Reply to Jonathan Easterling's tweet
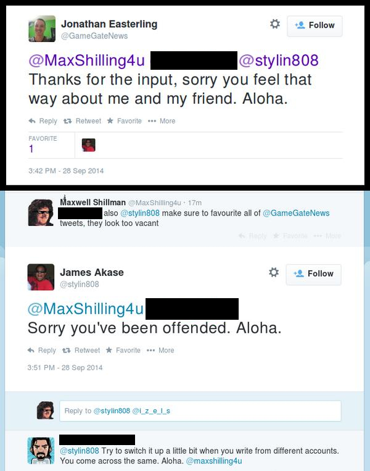 [x=43, y=121]
